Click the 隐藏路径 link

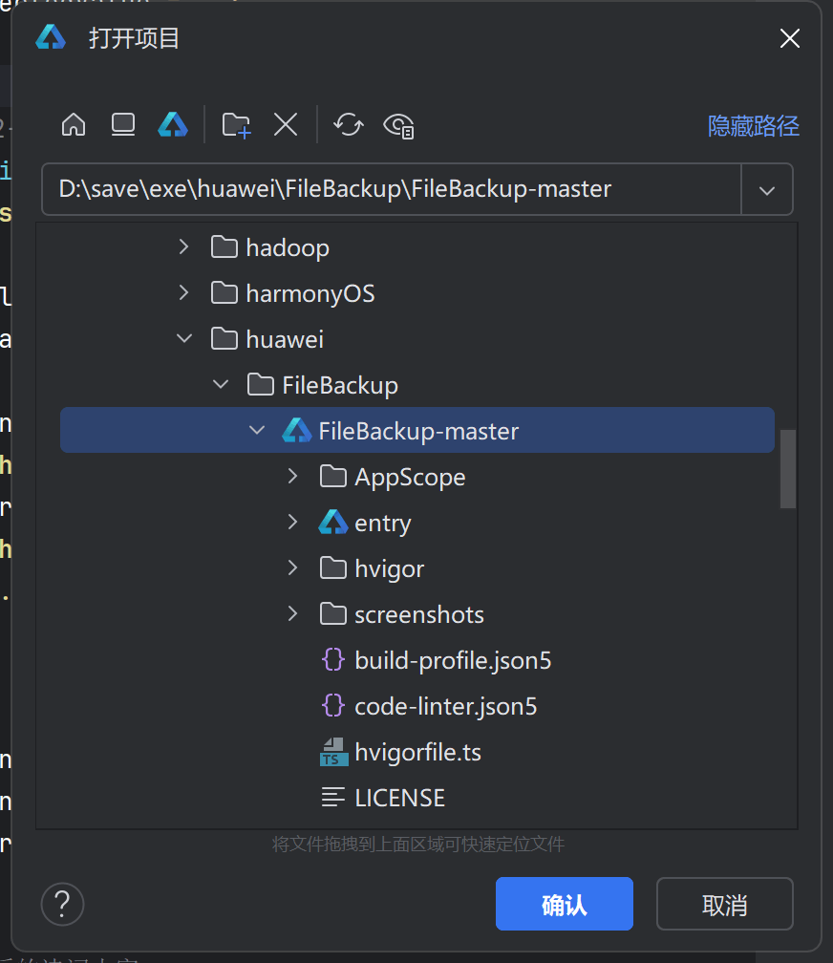point(753,126)
